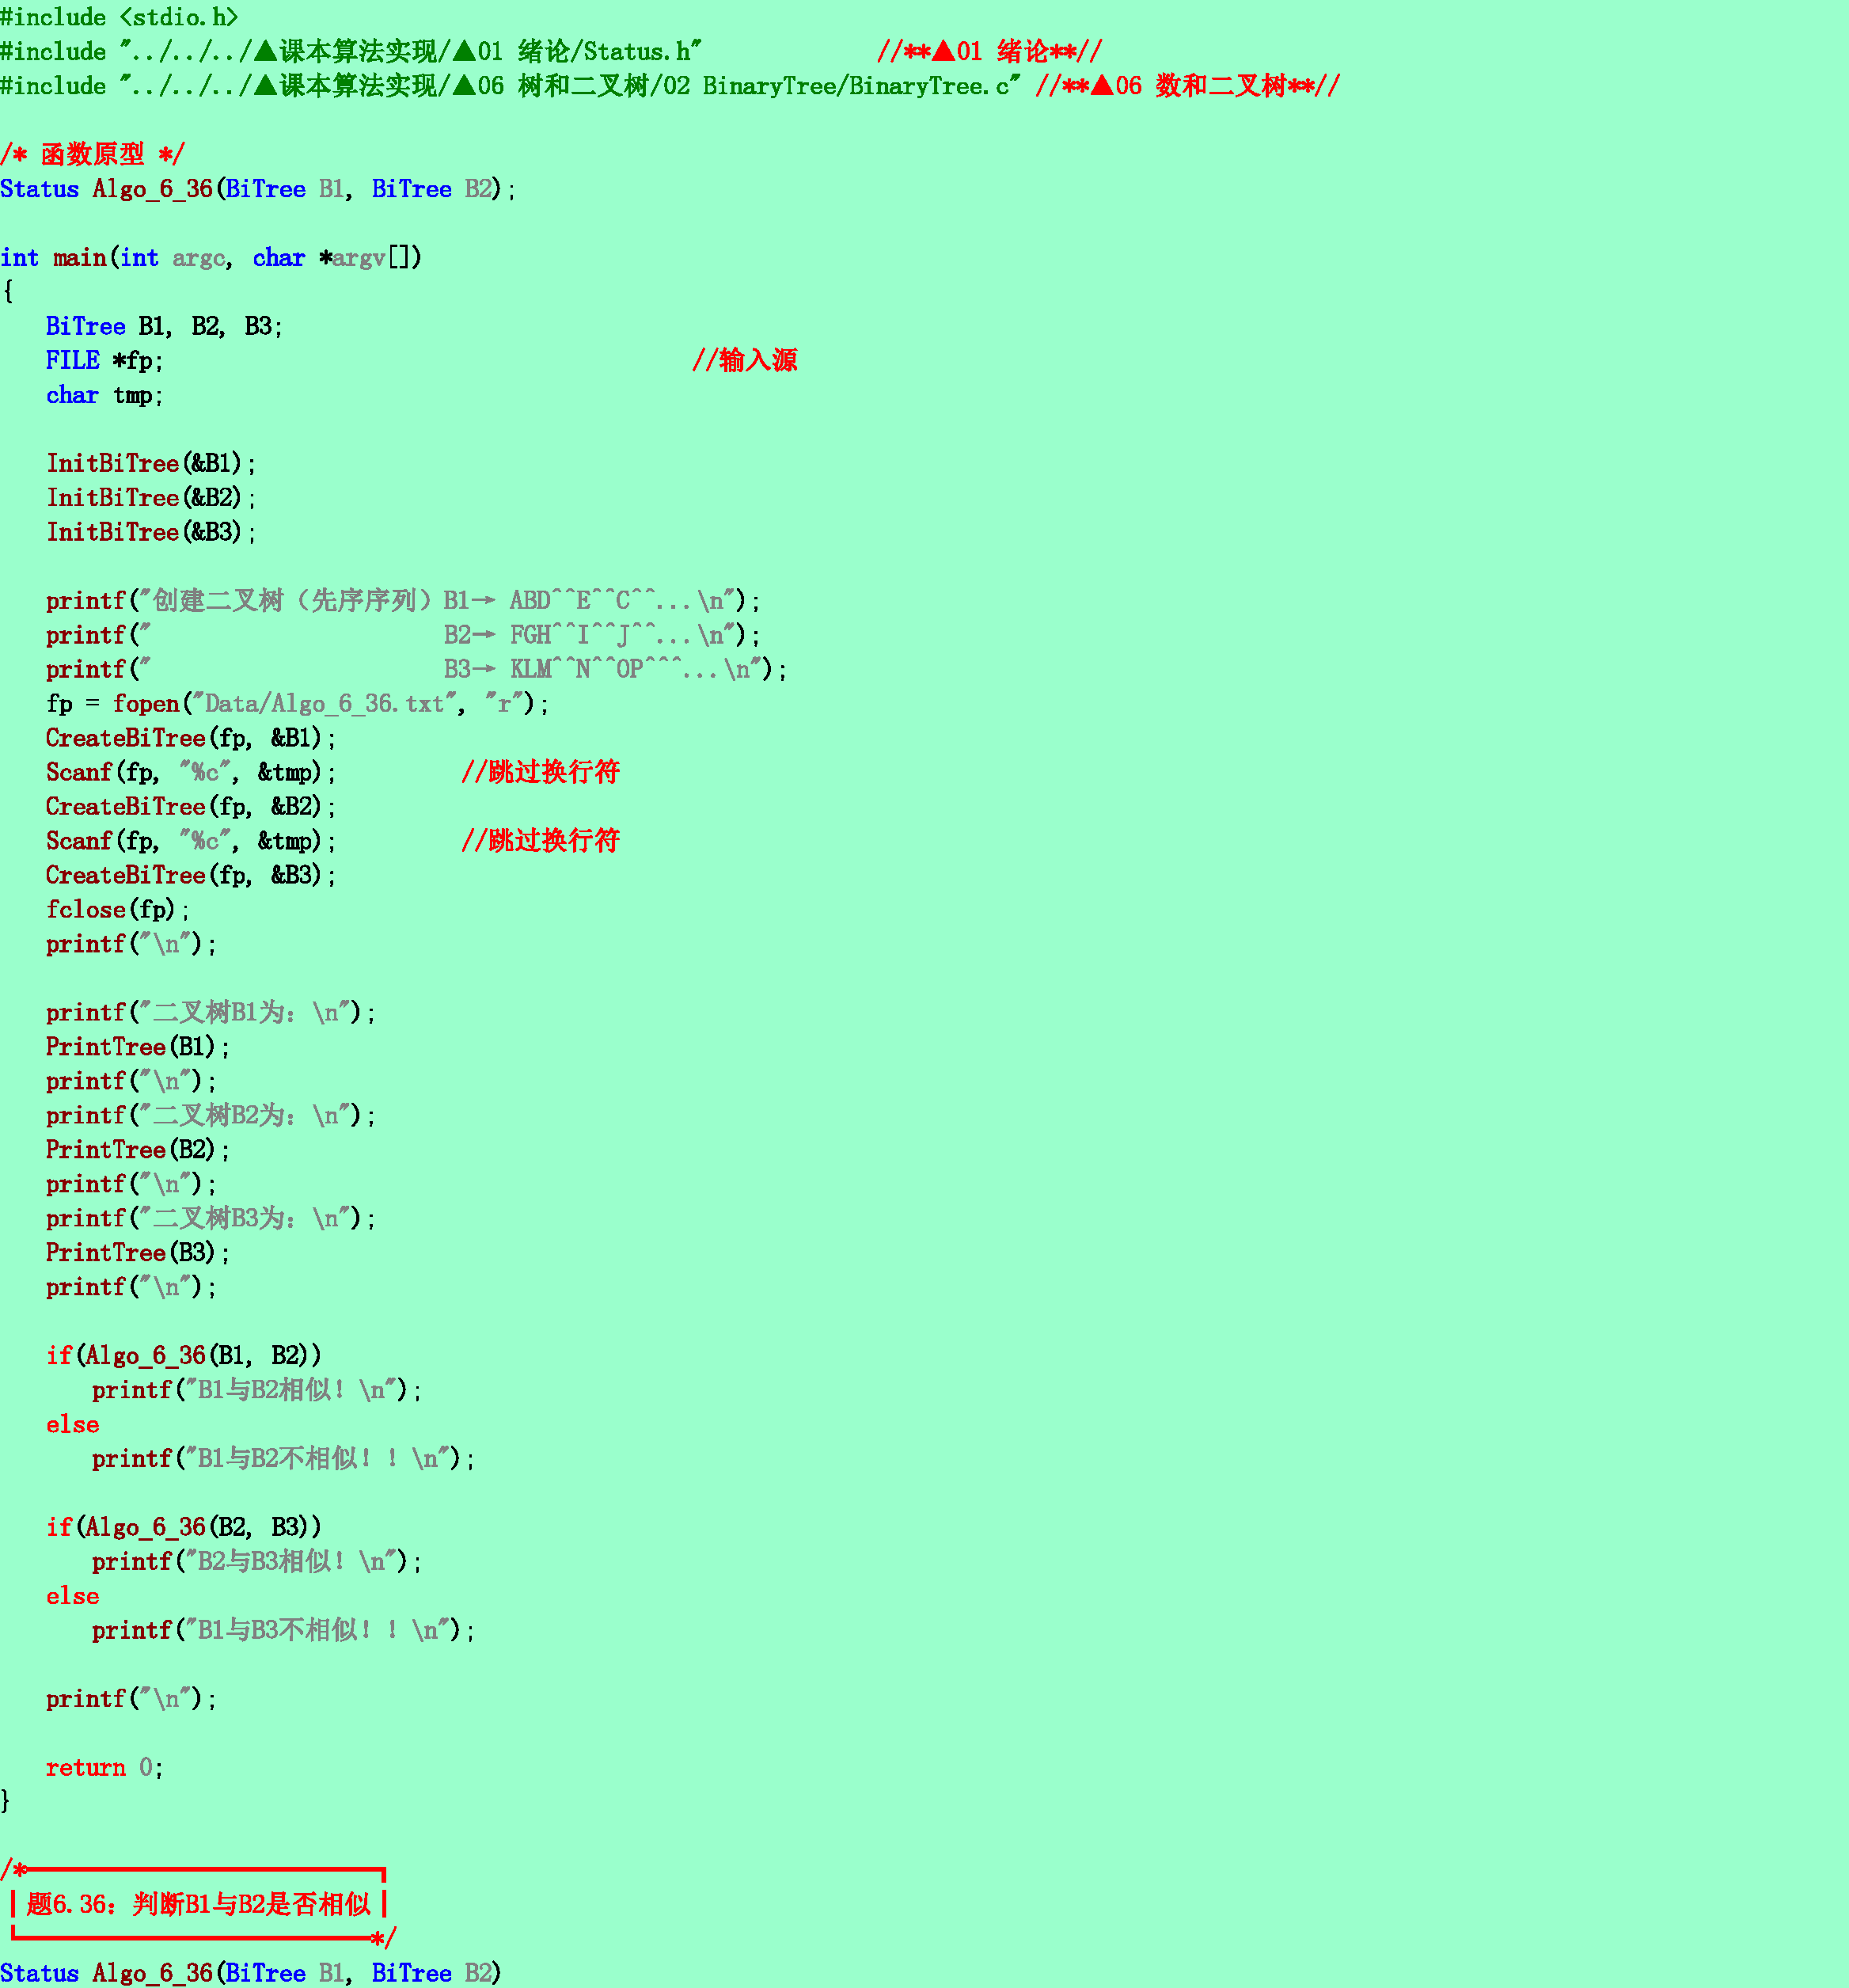Click the 'CreateBiTree(fp, &B1);' line
The height and width of the screenshot is (1988, 1849).
pyautogui.click(x=191, y=738)
